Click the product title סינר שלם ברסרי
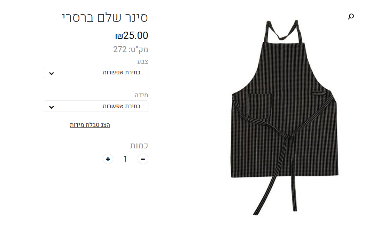Image resolution: width=373 pixels, height=228 pixels. 105,18
